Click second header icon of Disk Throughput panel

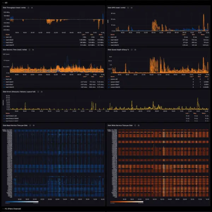pyautogui.click(x=32, y=8)
